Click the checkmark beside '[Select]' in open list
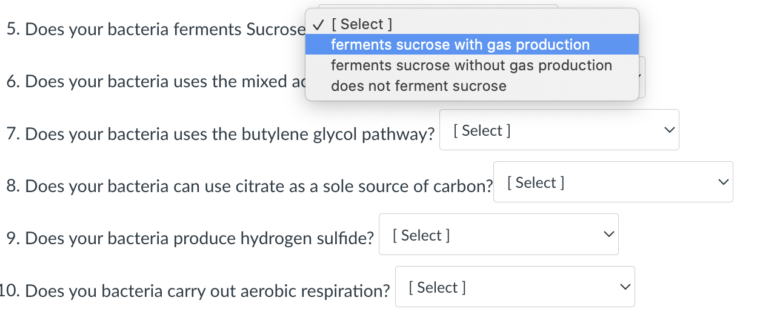Viewport: 760px width, 326px height. click(x=317, y=24)
